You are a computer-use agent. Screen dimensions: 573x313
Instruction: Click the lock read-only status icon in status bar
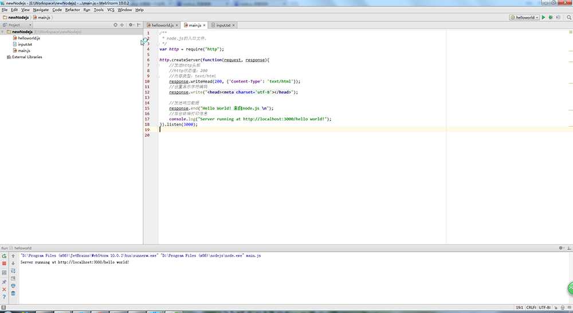556,308
